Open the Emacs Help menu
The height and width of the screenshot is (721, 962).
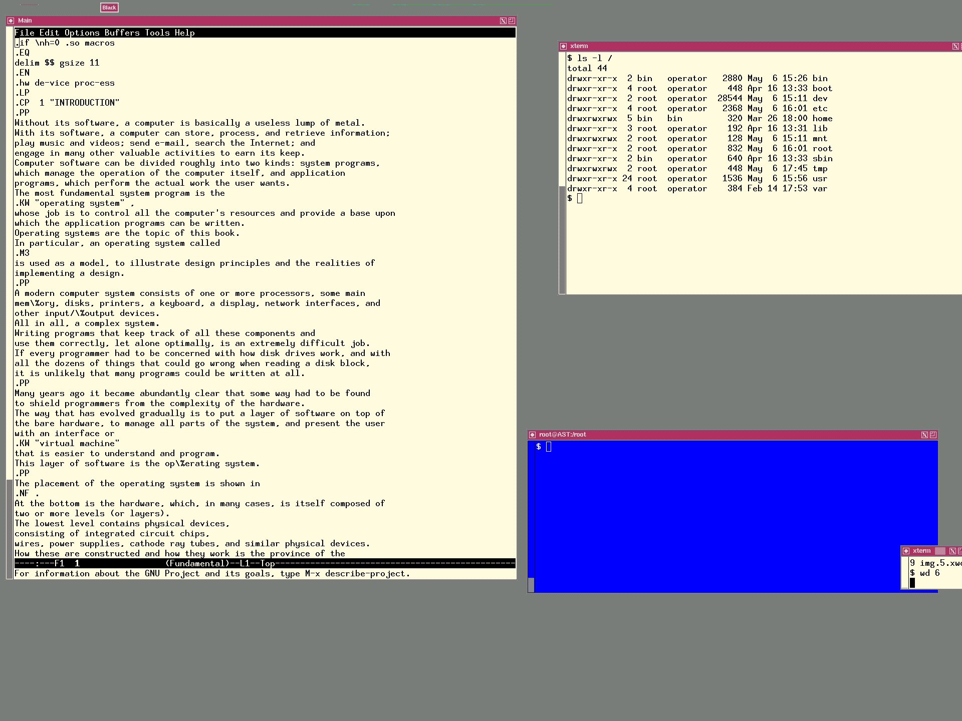(x=184, y=33)
